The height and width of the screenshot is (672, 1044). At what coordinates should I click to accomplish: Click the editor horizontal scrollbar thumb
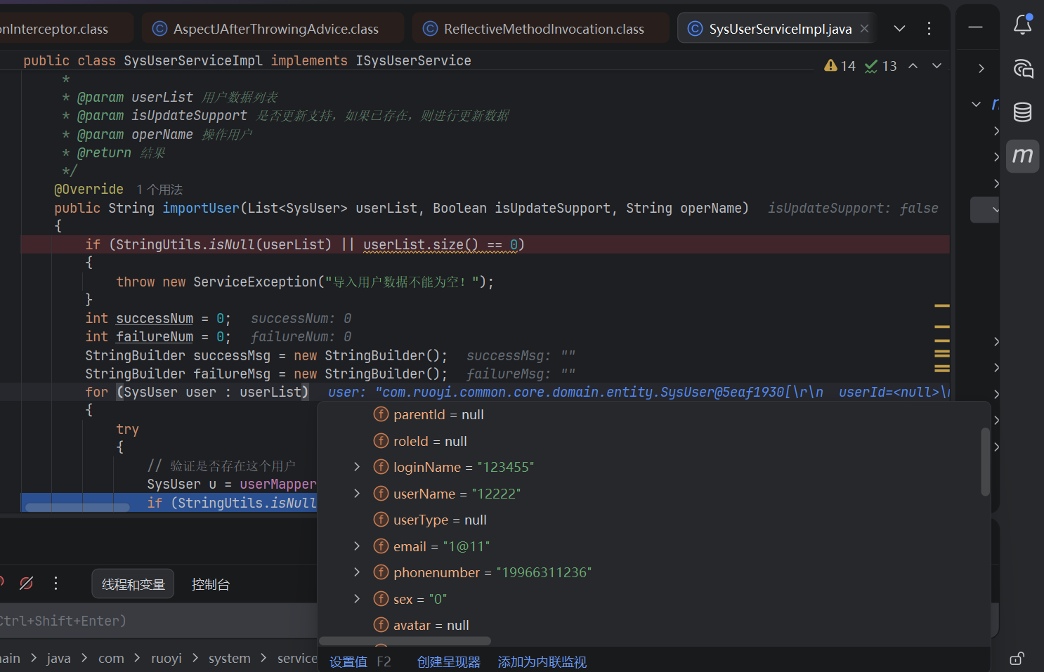click(77, 507)
